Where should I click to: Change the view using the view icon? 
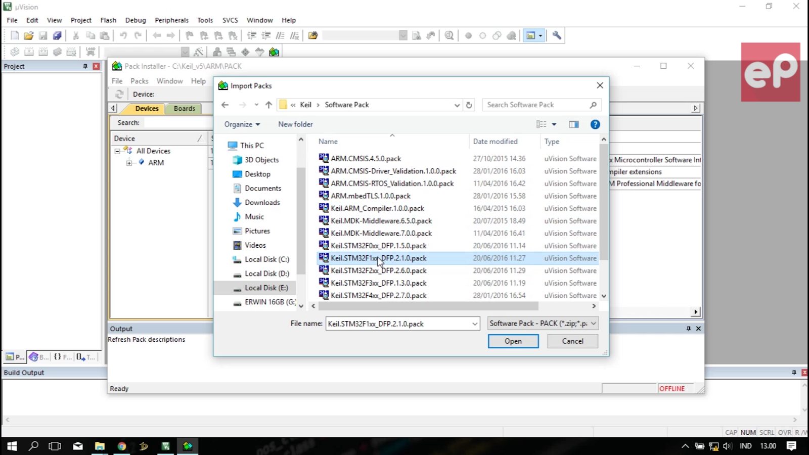[x=542, y=124]
